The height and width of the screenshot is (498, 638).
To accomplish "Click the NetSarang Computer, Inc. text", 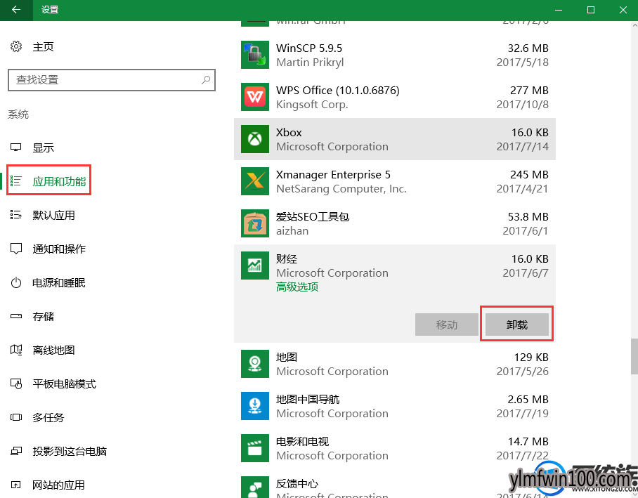I will (x=341, y=189).
